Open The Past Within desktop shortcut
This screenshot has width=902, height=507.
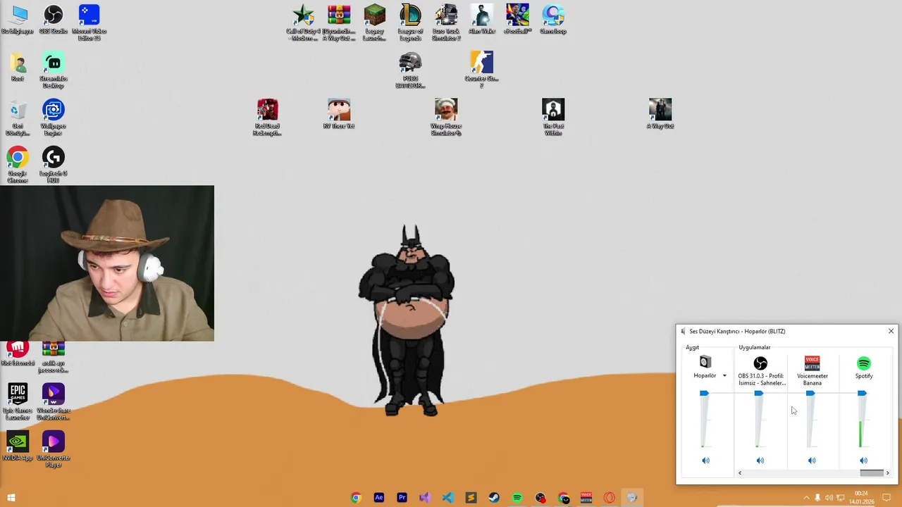pos(553,117)
